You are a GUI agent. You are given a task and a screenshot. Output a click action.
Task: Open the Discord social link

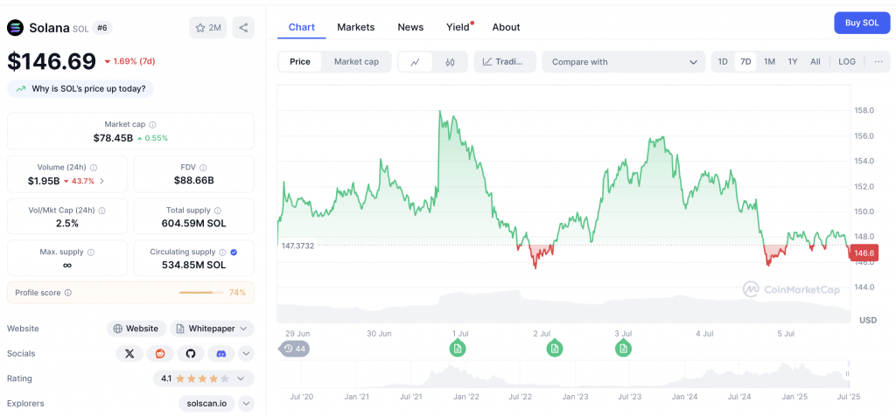[221, 354]
